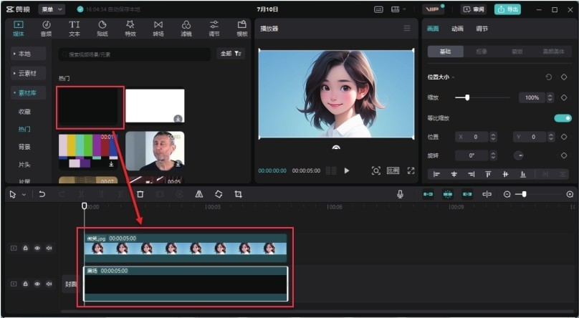
Task: Toggle the auto snap button
Action: coord(448,194)
